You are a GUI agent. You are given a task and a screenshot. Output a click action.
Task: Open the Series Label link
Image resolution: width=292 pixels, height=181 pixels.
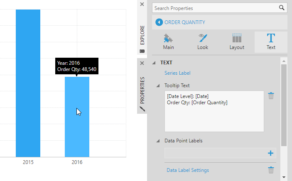177,73
